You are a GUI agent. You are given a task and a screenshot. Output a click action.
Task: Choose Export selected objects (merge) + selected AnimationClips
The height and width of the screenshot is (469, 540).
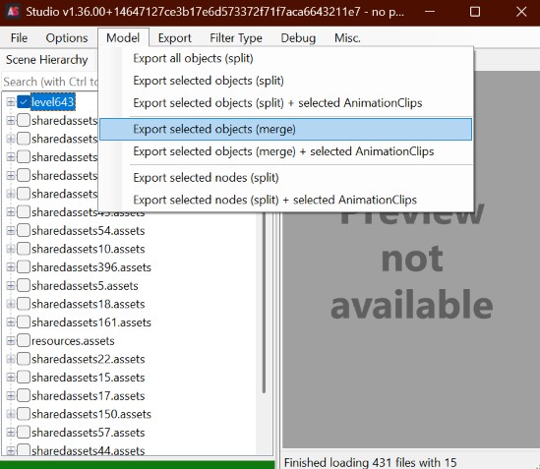(285, 151)
